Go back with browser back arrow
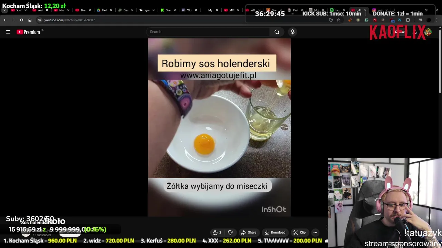The height and width of the screenshot is (248, 442). click(5, 20)
